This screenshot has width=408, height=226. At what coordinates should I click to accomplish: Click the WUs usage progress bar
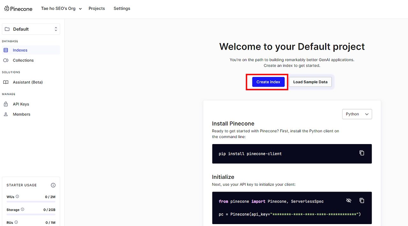coord(31,201)
